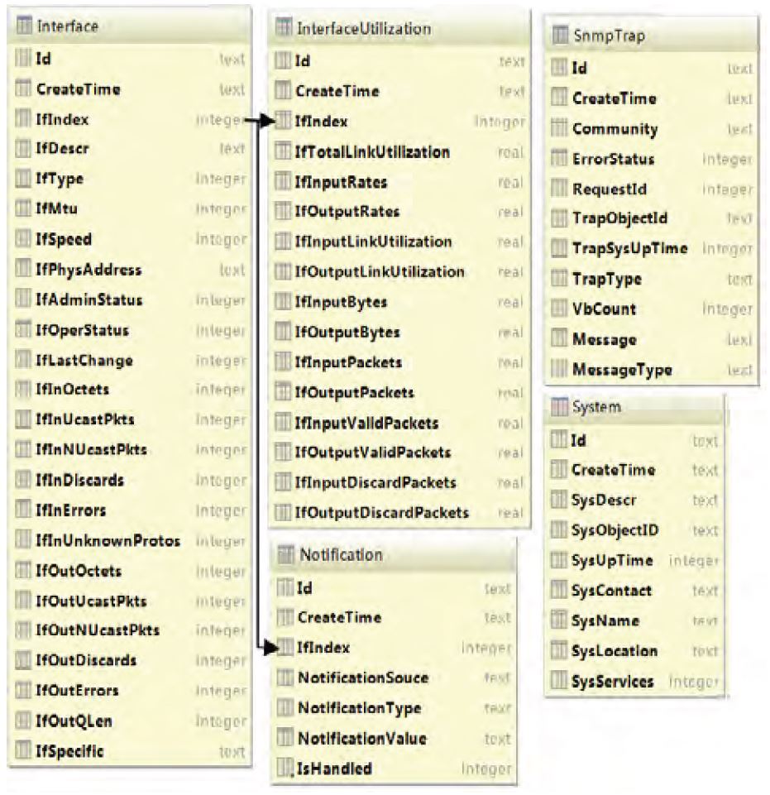Select the IfTotalLinkUtilization column

click(373, 152)
